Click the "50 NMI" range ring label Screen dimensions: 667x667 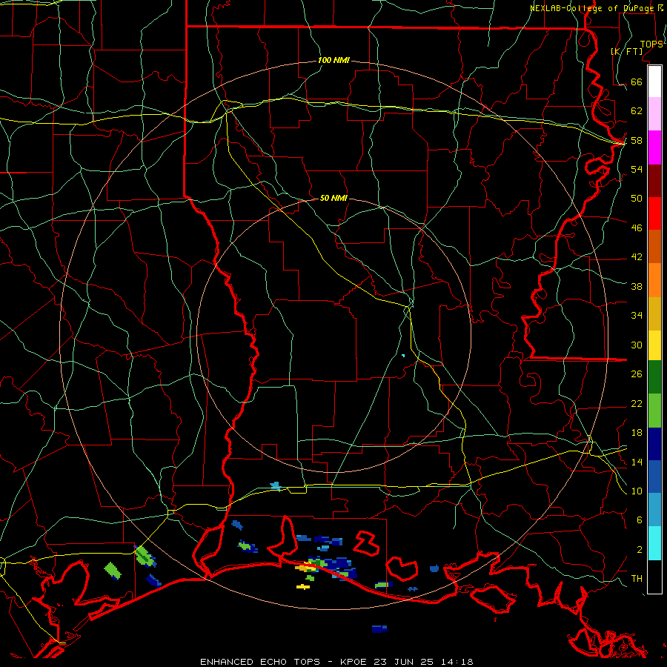point(333,198)
